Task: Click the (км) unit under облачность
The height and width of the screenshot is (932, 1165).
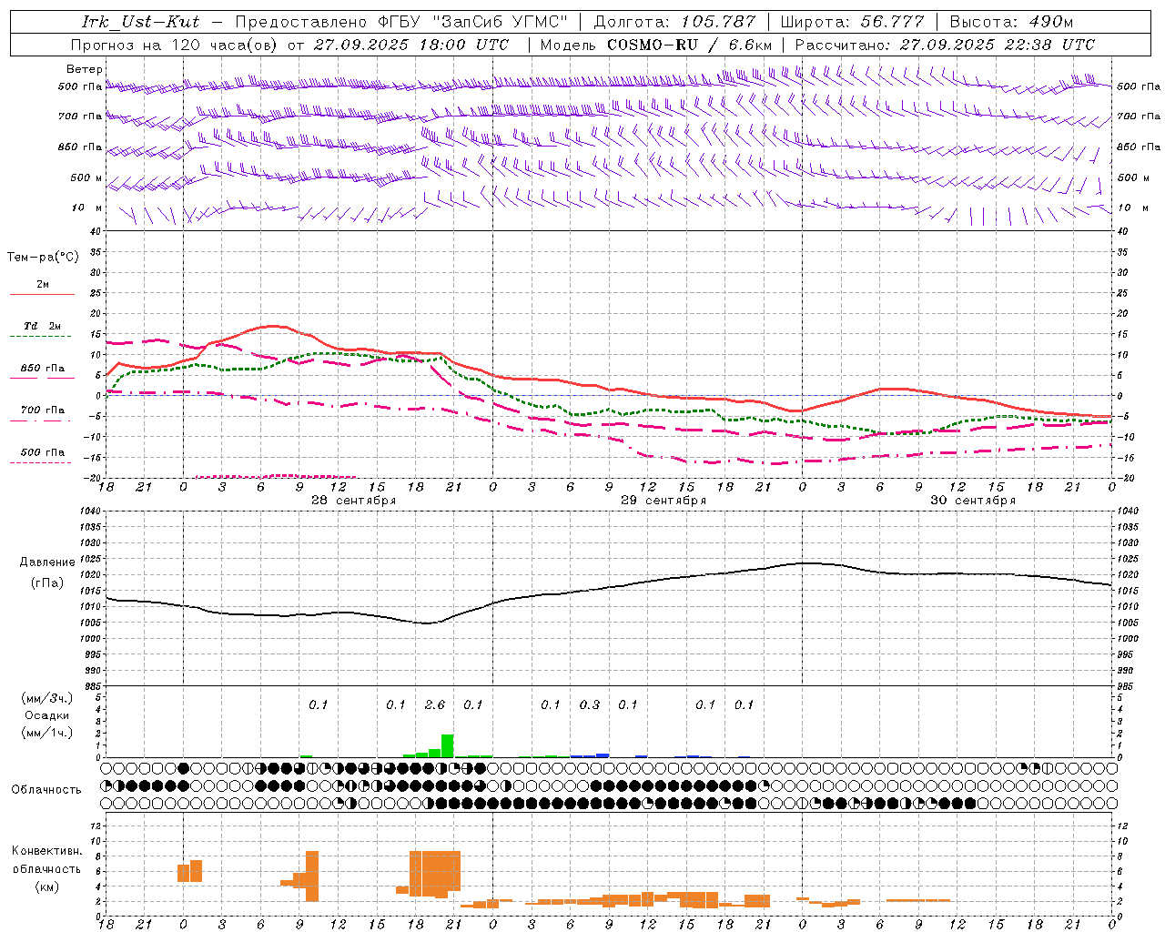Action: [46, 886]
